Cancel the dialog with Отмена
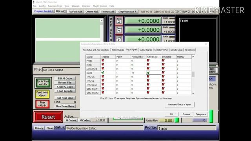Screen dimensions: 251x141 [186, 114]
